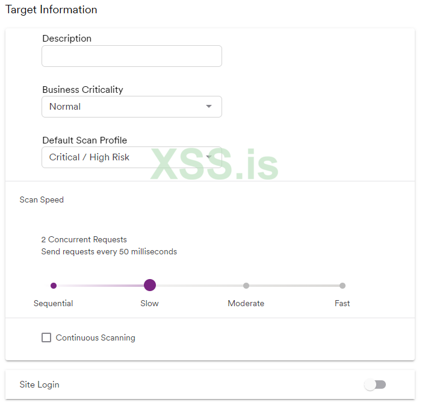The image size is (428, 402).
Task: Click the Sequential speed label
Action: point(54,303)
